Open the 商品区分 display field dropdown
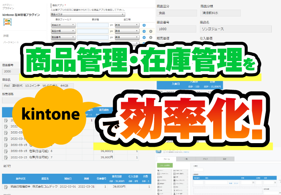This screenshot has width=281, height=195. [x=63, y=25]
